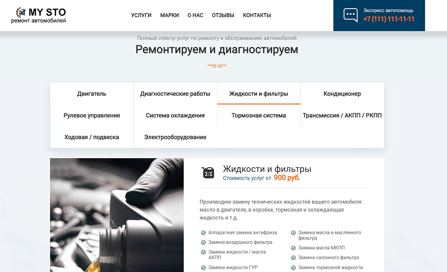Switch to 'Трансмиссия / АКПП / РКПП' tab
Screen dimensions: 447x272
pyautogui.click(x=342, y=116)
